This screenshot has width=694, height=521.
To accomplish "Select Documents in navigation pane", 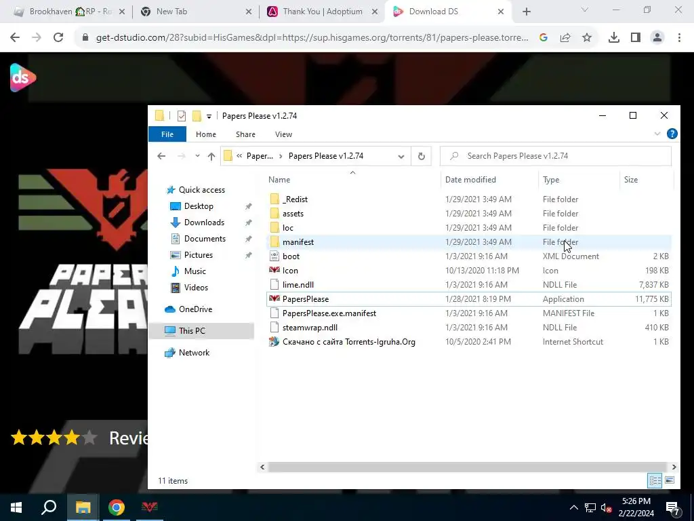I will (205, 239).
